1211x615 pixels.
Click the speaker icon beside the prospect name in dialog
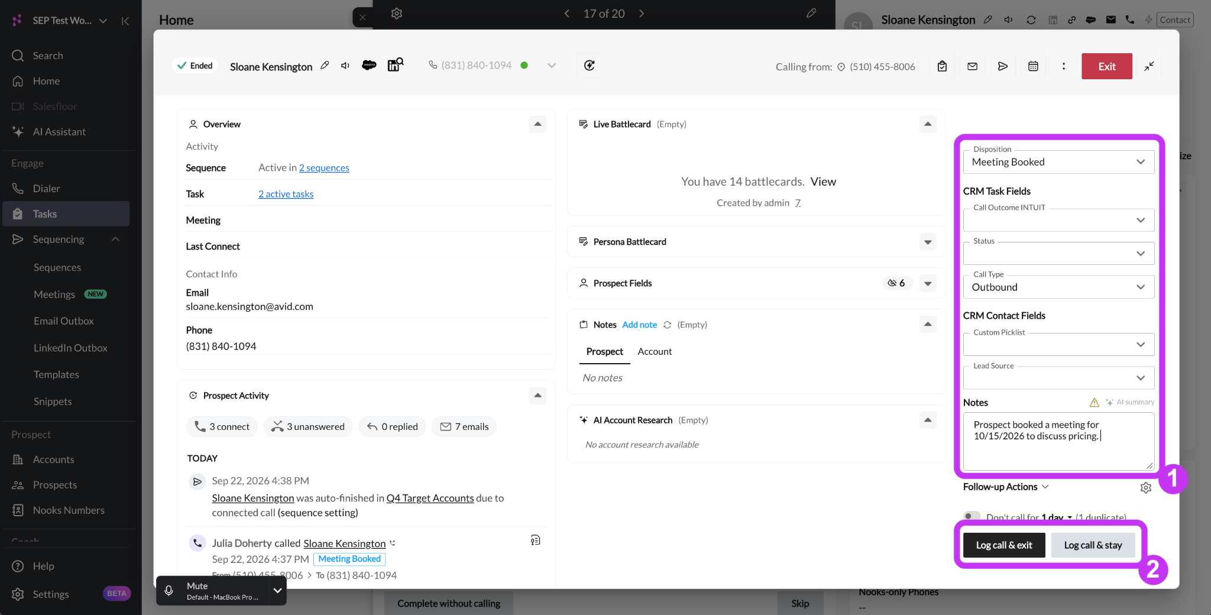345,66
